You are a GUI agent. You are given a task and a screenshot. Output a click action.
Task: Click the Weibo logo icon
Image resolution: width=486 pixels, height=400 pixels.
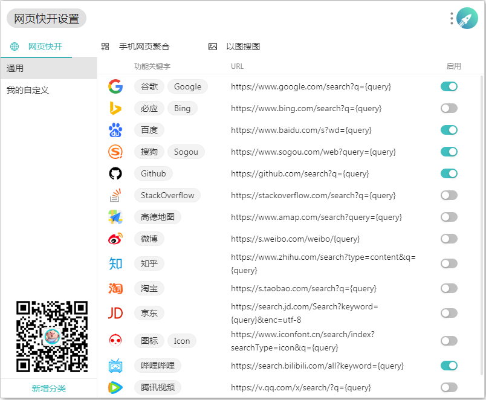pyautogui.click(x=115, y=239)
